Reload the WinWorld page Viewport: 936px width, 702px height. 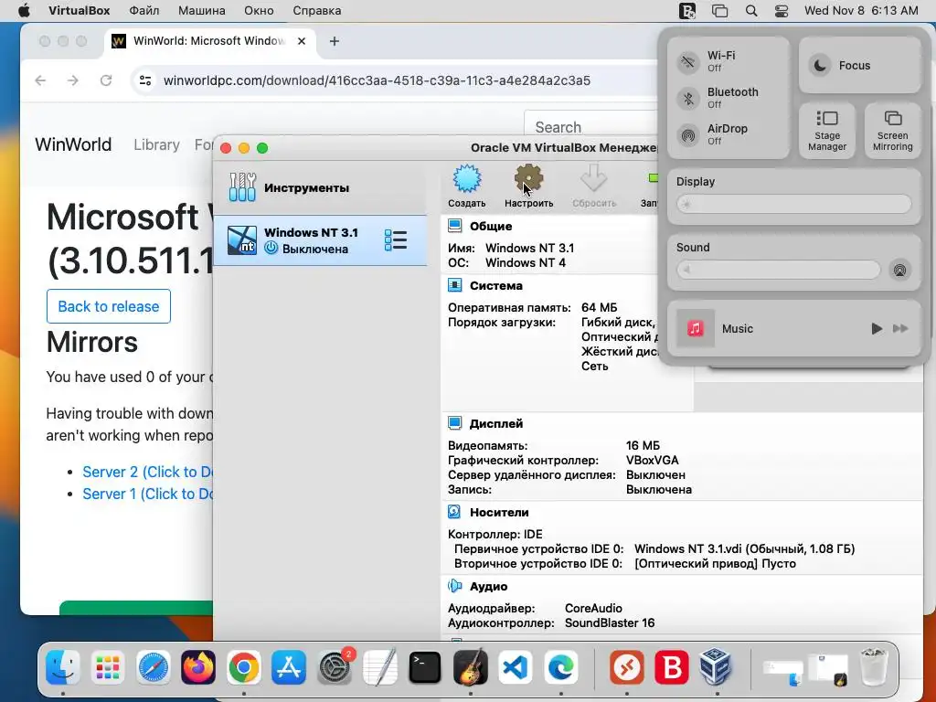coord(106,80)
